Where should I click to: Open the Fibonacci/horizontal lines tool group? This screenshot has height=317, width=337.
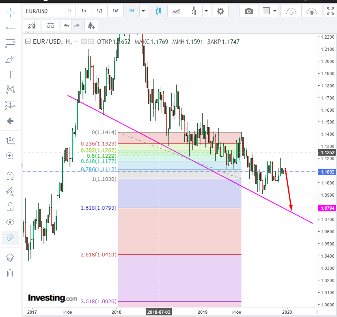[10, 43]
